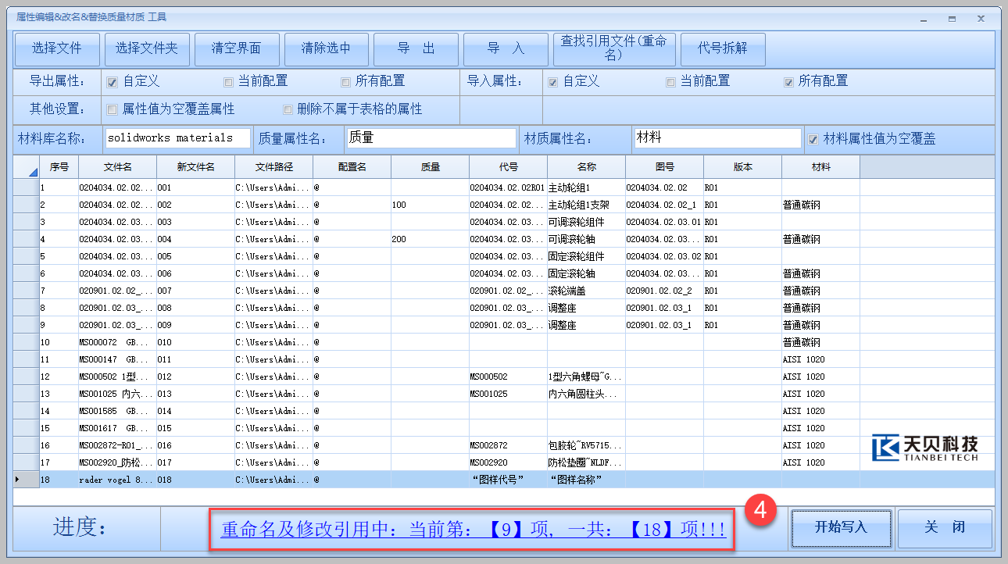
Task: Click the 选择文件 button
Action: 57,48
